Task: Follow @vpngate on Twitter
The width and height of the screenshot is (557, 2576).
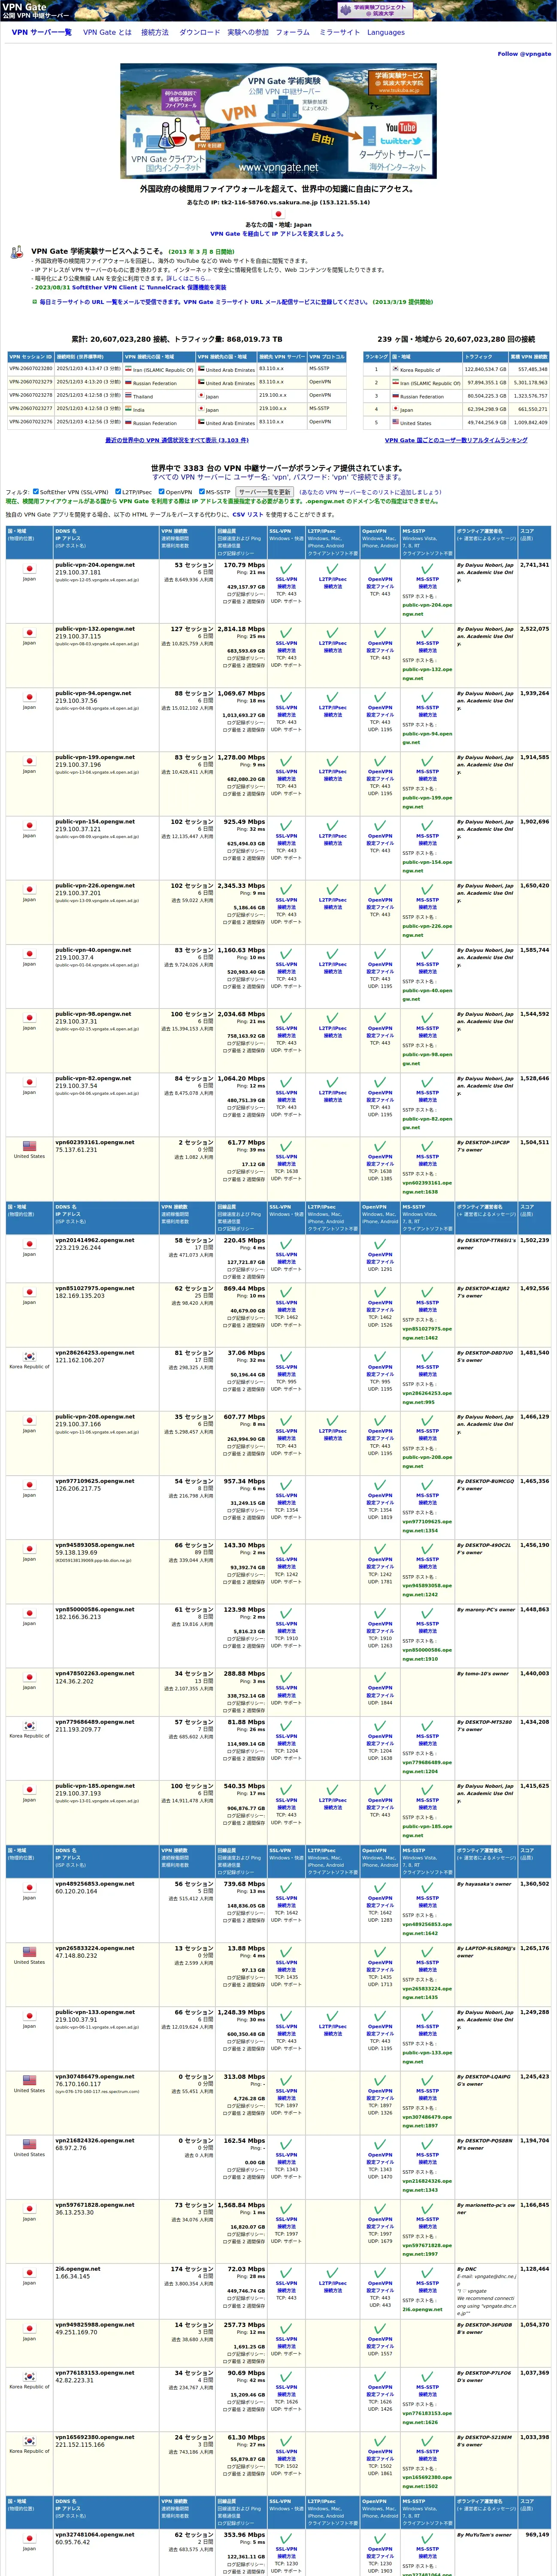Action: [x=524, y=54]
